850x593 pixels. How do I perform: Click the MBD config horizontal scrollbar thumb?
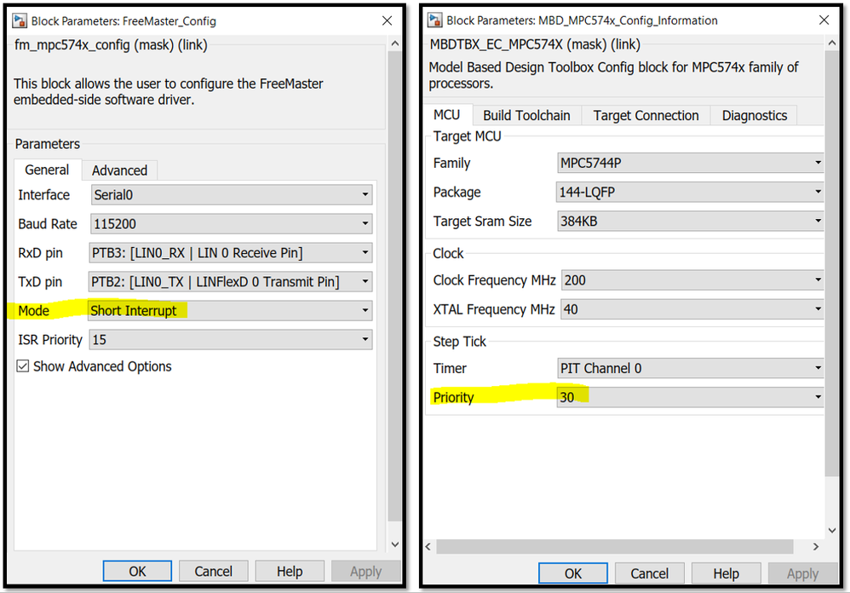(x=615, y=546)
